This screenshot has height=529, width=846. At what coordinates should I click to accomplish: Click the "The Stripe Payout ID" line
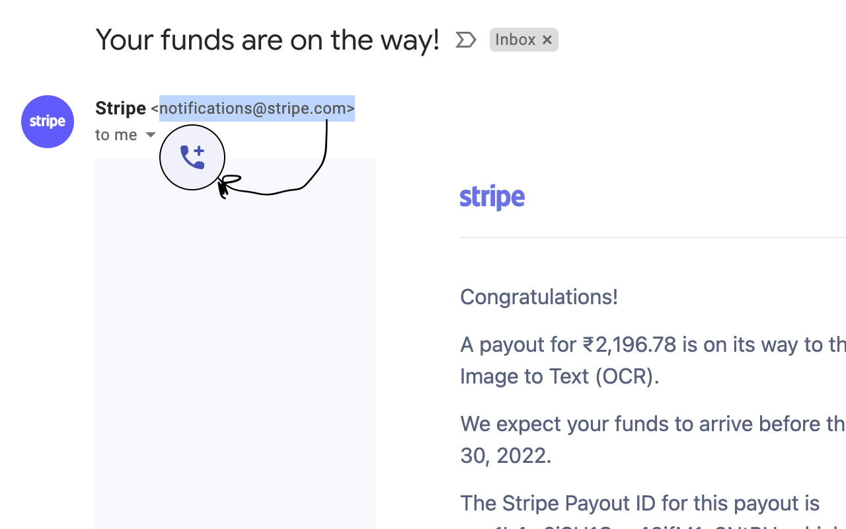coord(640,503)
